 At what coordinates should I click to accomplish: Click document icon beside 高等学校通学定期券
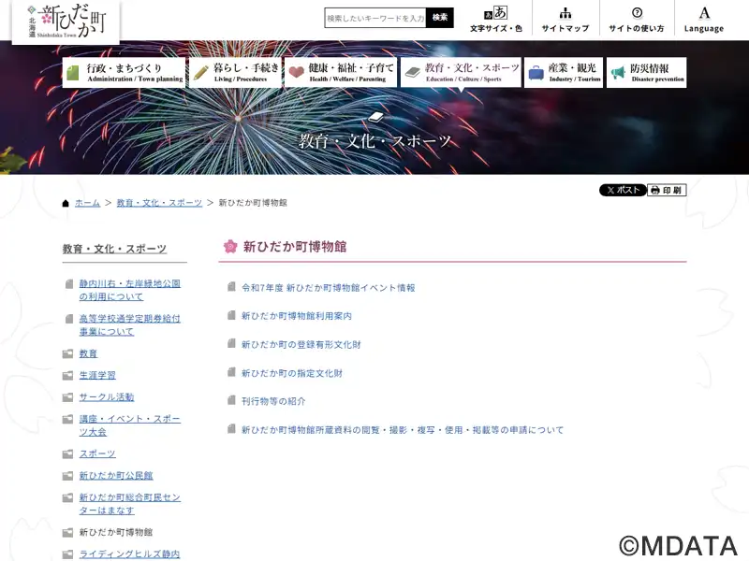tap(68, 318)
